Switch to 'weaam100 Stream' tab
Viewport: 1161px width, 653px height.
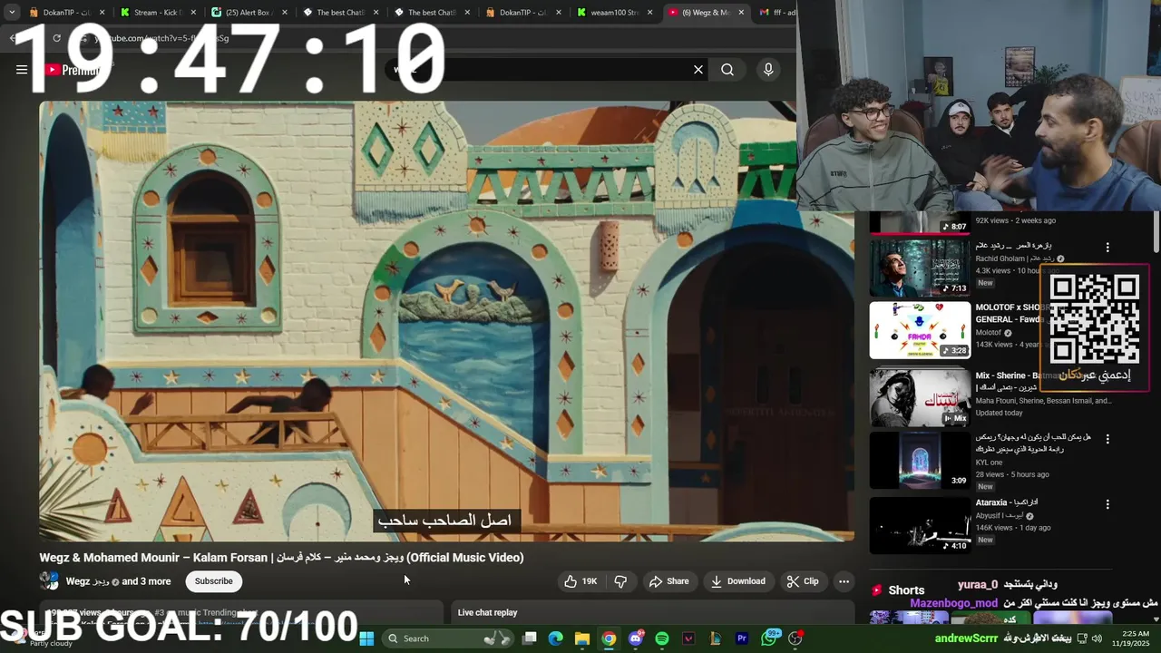[614, 13]
